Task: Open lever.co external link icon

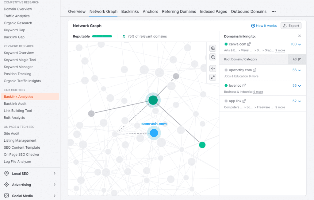Action: tap(244, 85)
